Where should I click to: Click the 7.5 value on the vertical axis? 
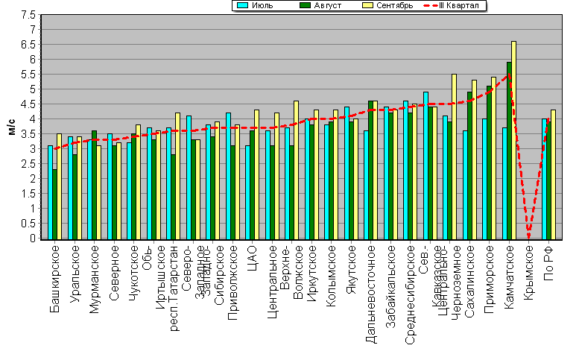pos(28,15)
